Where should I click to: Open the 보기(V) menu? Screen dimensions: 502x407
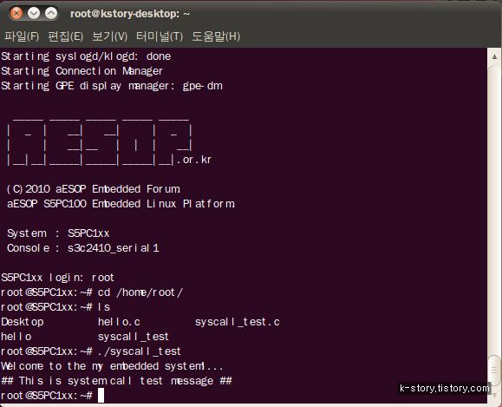110,36
